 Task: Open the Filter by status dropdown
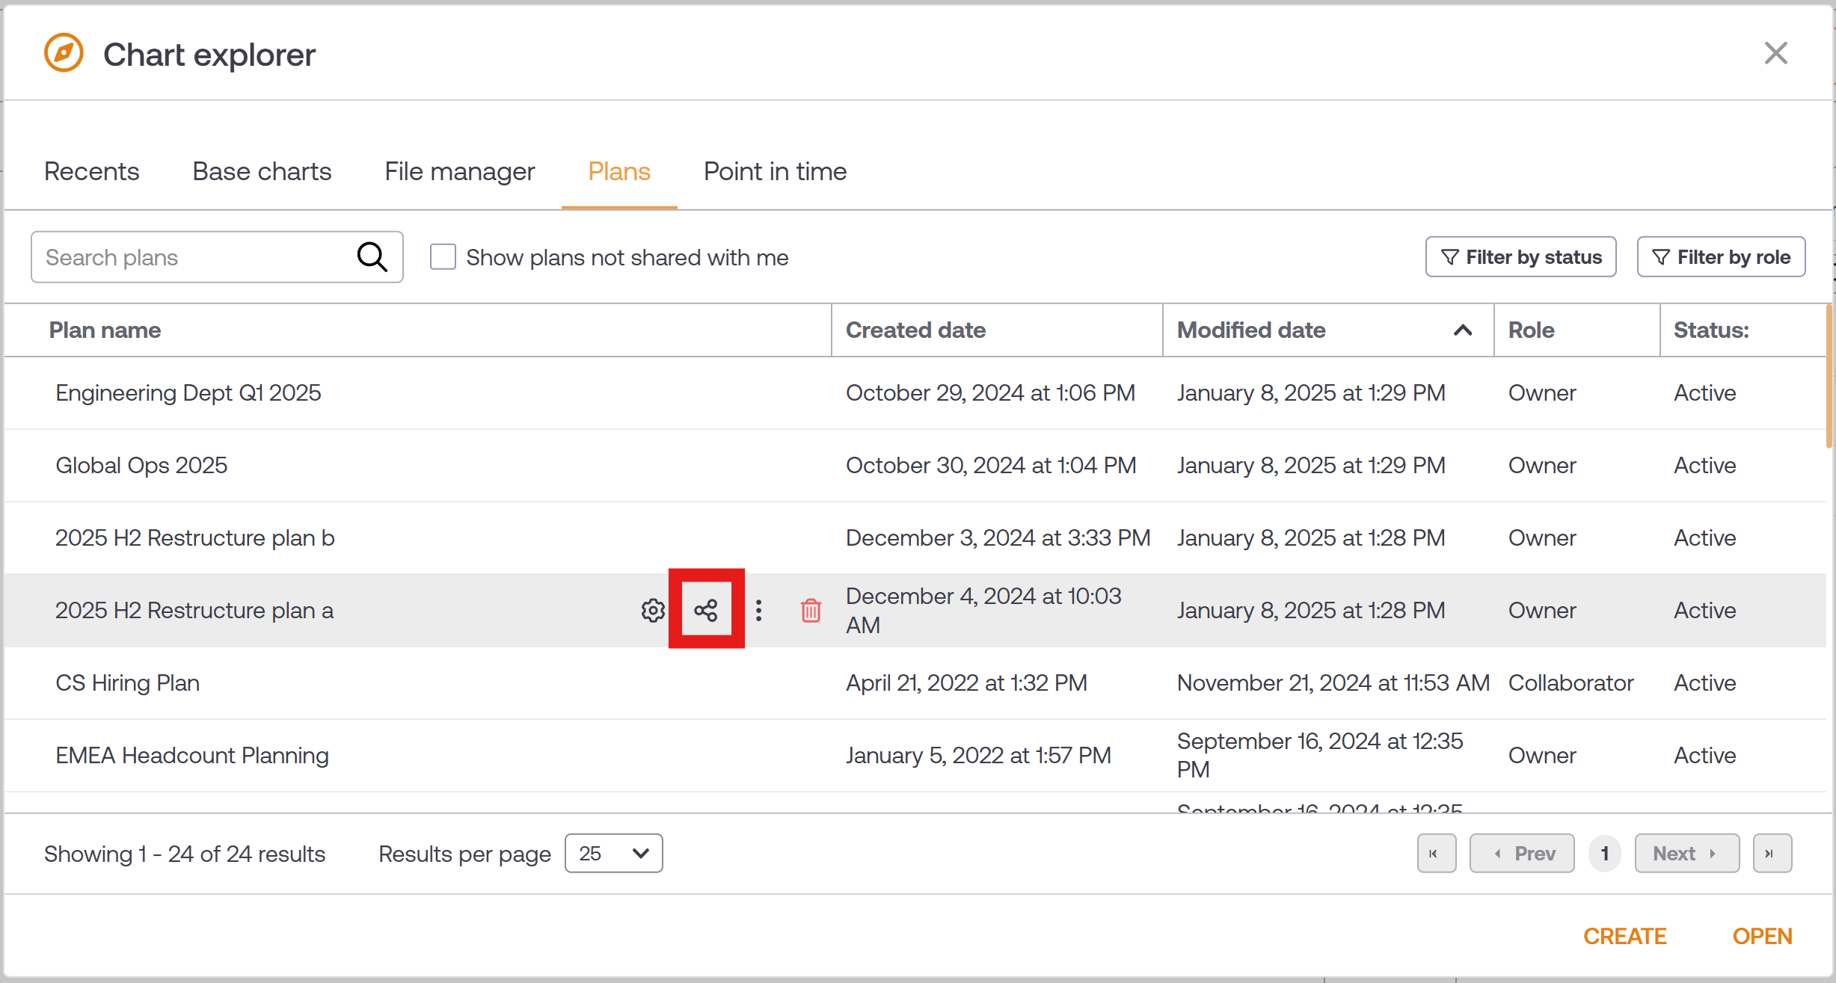point(1520,257)
